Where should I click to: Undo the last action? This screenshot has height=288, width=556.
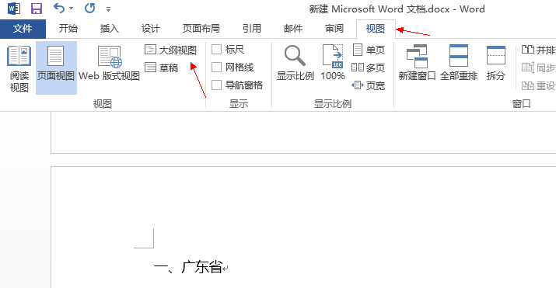(59, 8)
